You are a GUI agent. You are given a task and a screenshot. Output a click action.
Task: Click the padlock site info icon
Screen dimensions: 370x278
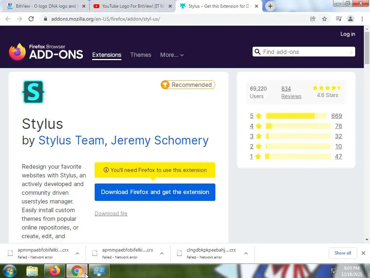tap(46, 19)
